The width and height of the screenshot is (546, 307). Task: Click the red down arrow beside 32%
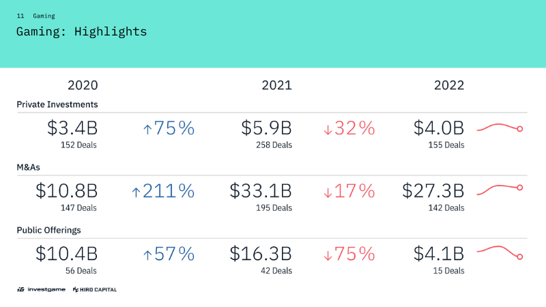point(328,130)
